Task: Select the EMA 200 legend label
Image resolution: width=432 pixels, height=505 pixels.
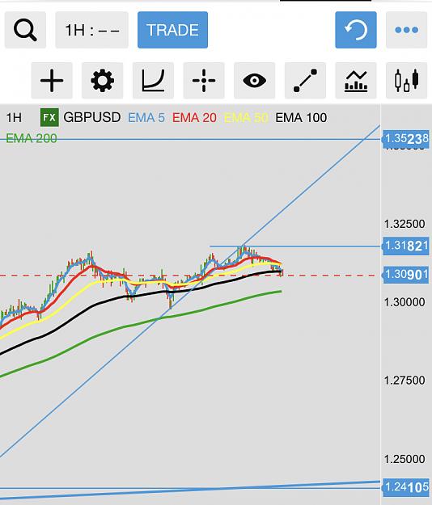Action: pos(32,138)
